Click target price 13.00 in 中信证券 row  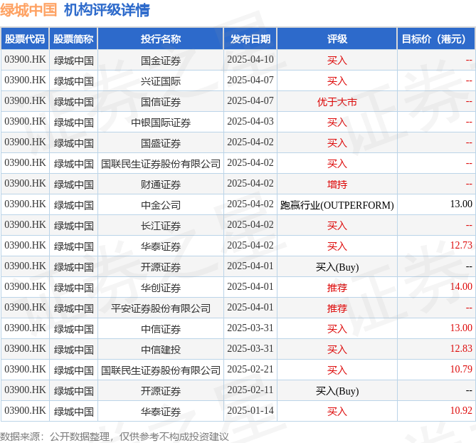coord(461,328)
